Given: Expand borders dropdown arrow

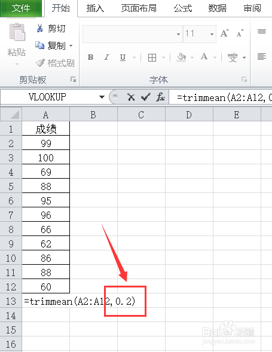Looking at the screenshot, I should [164, 58].
